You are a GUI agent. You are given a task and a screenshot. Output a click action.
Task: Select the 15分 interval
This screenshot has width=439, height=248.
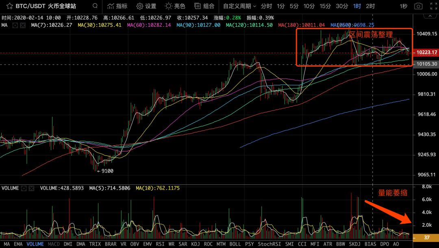tap(325, 6)
